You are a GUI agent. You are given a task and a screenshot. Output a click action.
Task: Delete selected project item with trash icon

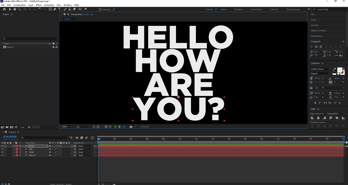pos(29,127)
